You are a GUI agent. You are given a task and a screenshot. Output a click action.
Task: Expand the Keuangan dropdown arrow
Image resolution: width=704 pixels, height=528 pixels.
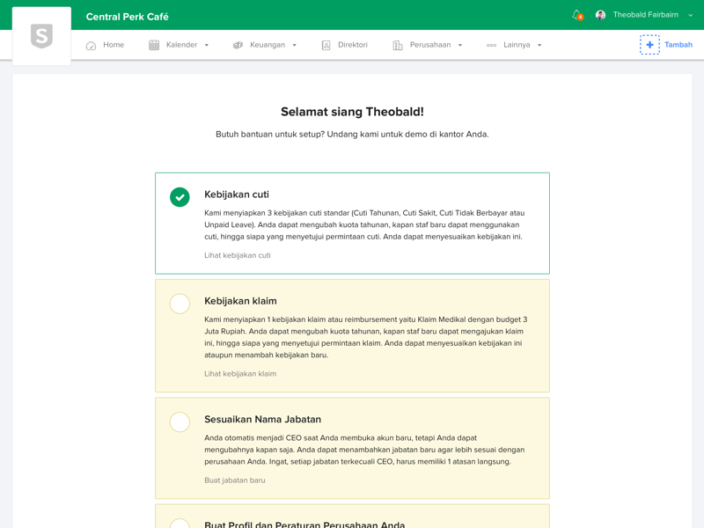295,45
